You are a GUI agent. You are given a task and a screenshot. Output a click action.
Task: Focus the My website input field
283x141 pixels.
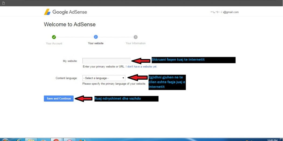106,61
